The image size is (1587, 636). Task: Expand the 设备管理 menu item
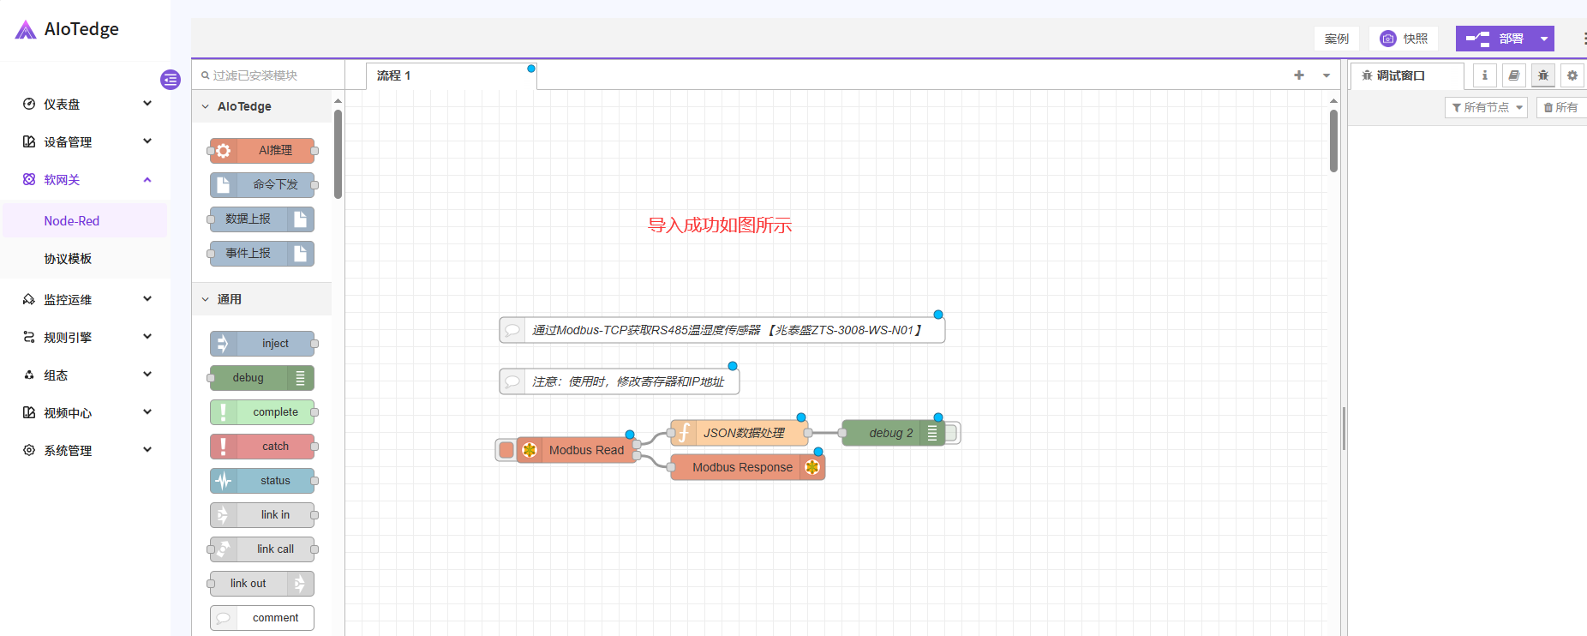[86, 141]
